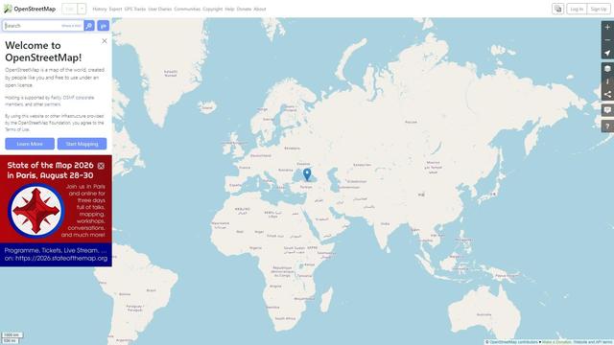Click the State of the Map logo

pos(36,211)
